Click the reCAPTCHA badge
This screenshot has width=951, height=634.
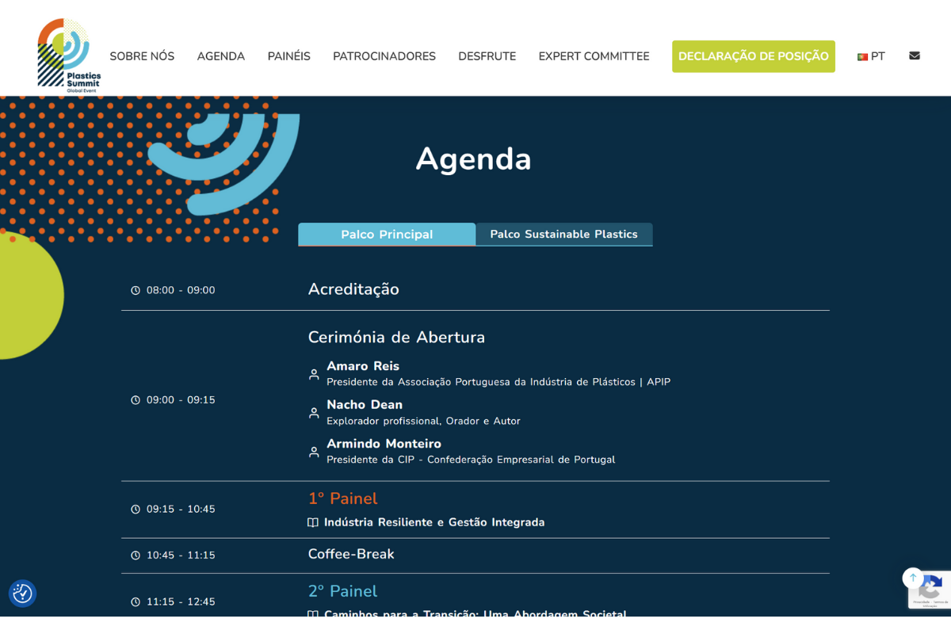(x=930, y=590)
